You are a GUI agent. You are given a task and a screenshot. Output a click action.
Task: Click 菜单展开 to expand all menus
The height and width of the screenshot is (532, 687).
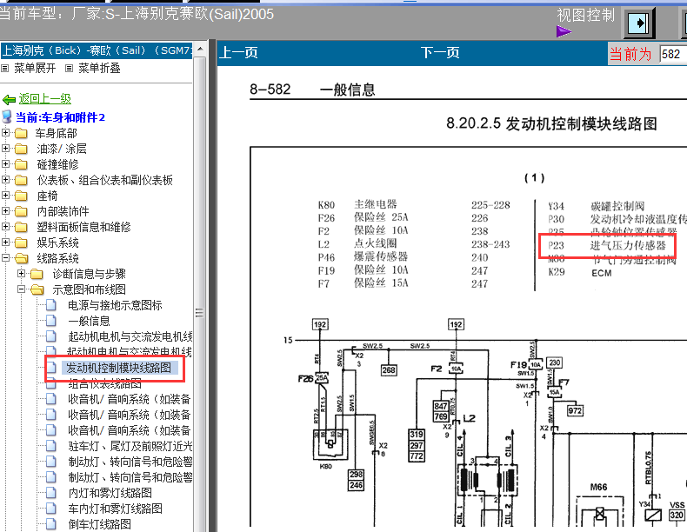click(35, 69)
